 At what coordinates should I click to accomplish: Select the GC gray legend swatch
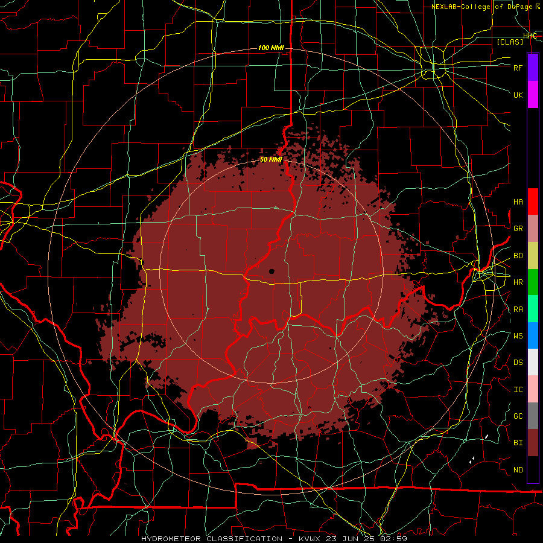point(533,416)
